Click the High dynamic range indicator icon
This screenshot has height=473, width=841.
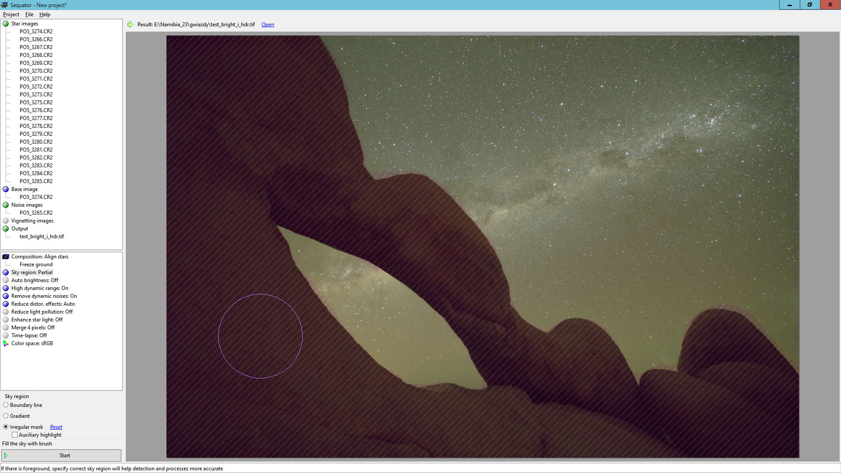tap(6, 288)
